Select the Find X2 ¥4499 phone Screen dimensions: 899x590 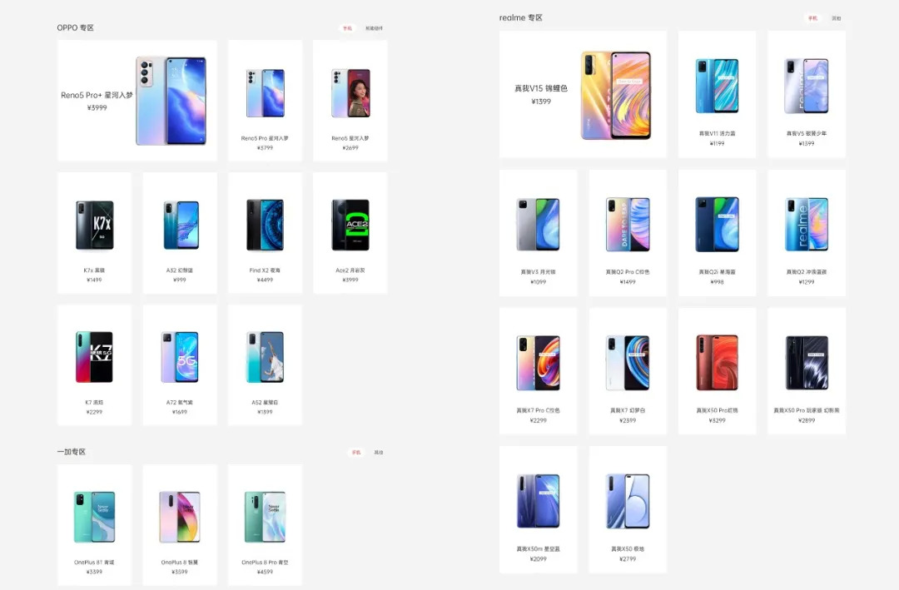pyautogui.click(x=265, y=233)
